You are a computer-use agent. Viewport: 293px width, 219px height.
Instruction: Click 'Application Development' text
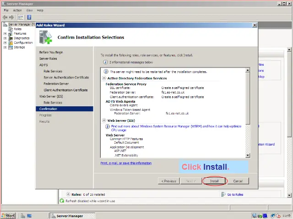click(x=127, y=147)
